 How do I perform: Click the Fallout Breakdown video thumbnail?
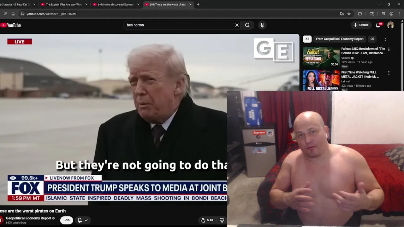point(321,57)
